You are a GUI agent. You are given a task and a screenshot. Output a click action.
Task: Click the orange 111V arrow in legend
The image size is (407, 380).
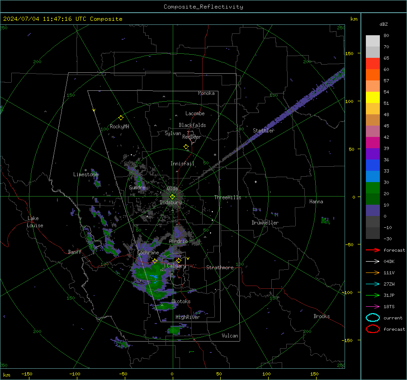[373, 272]
